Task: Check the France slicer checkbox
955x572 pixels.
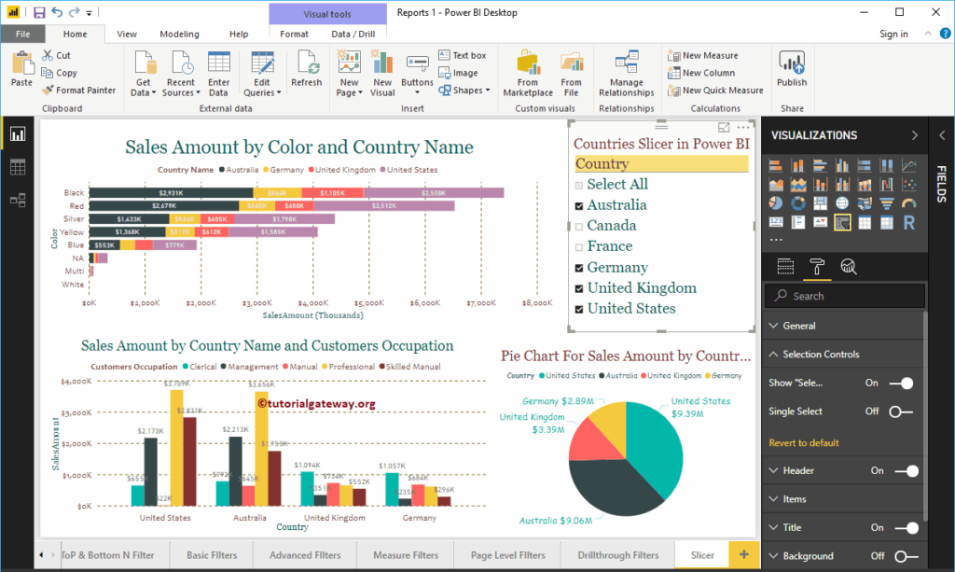Action: click(x=579, y=247)
